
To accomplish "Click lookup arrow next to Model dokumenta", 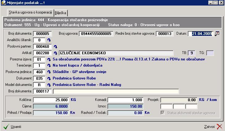I will [x=49, y=85].
